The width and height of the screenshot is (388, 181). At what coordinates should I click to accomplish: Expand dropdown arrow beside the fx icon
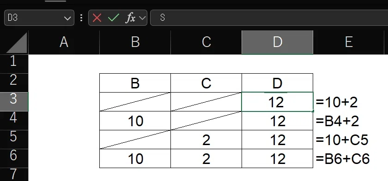click(142, 18)
